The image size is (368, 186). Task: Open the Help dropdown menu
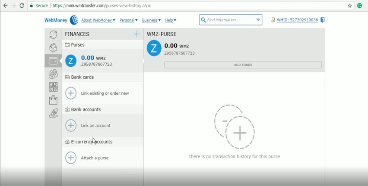(x=170, y=20)
